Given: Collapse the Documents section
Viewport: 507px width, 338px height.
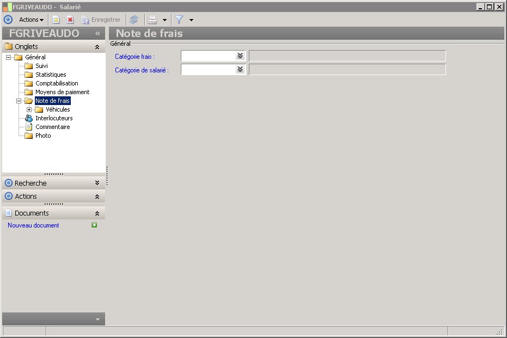Looking at the screenshot, I should [x=97, y=213].
